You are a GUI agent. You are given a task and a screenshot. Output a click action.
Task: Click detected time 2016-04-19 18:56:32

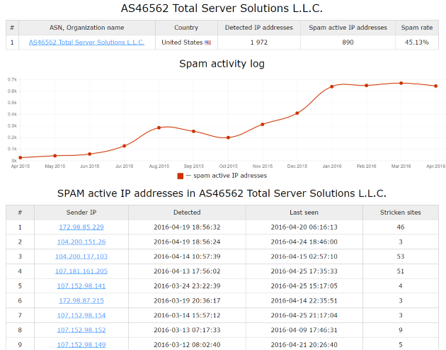[187, 227]
